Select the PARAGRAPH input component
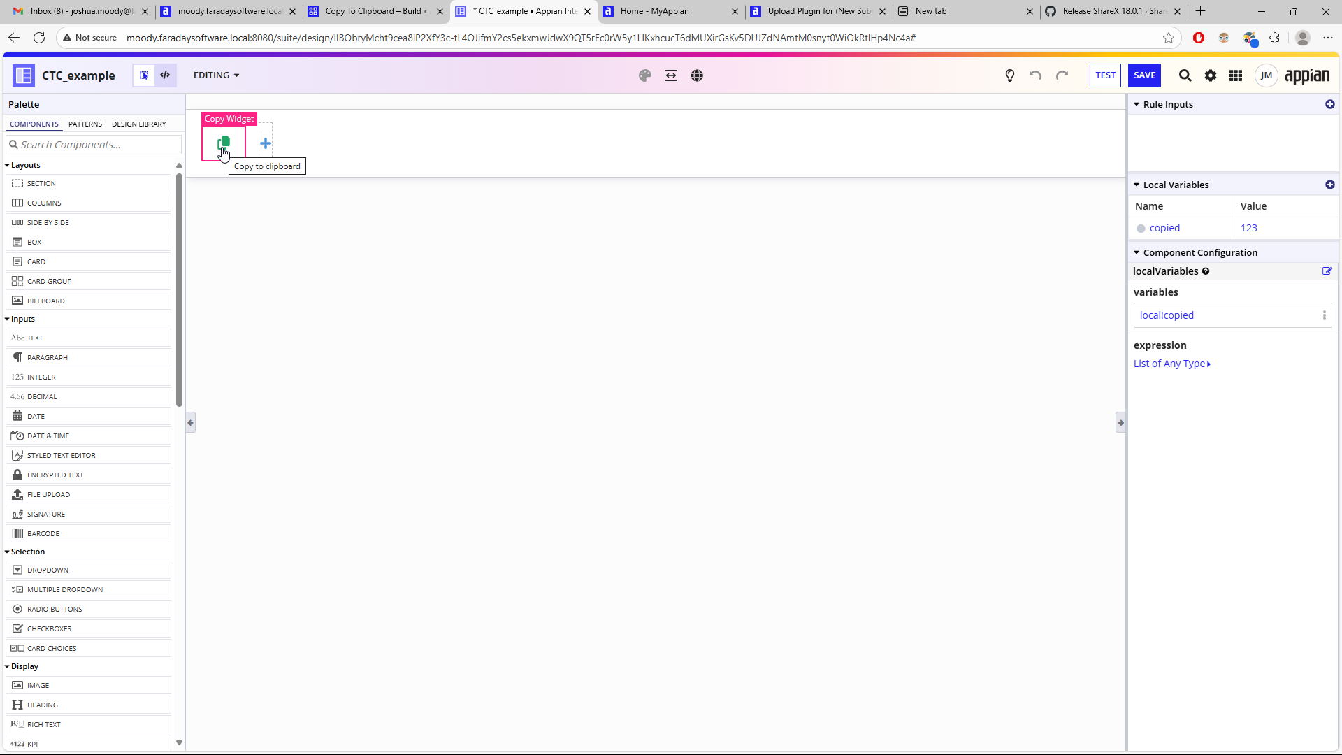Image resolution: width=1342 pixels, height=755 pixels. (88, 358)
